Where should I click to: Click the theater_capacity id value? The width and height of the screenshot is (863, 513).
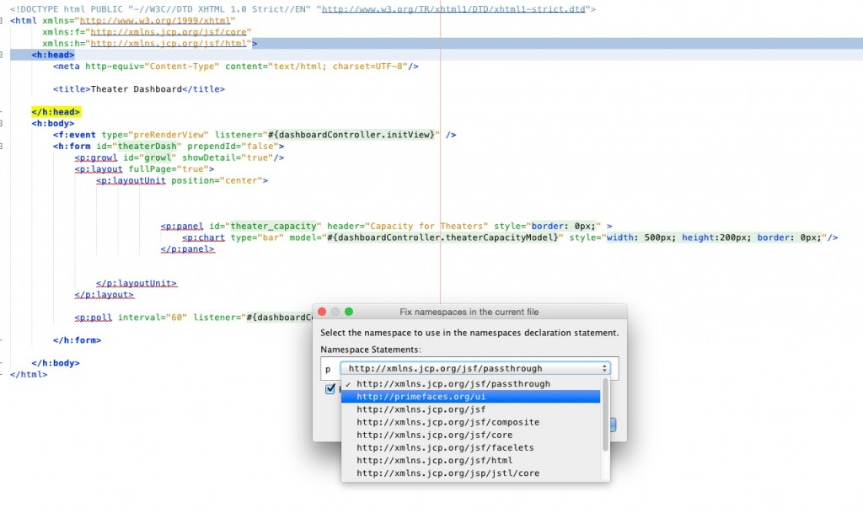click(x=274, y=227)
